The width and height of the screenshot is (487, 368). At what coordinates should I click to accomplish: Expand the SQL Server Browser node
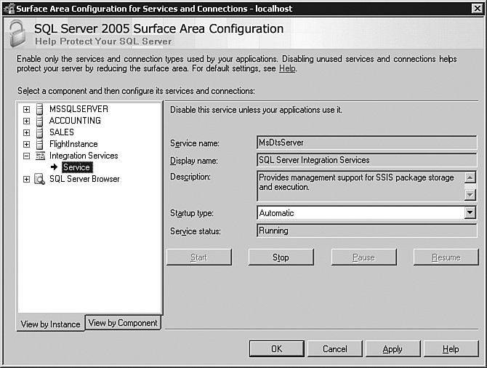tap(26, 180)
